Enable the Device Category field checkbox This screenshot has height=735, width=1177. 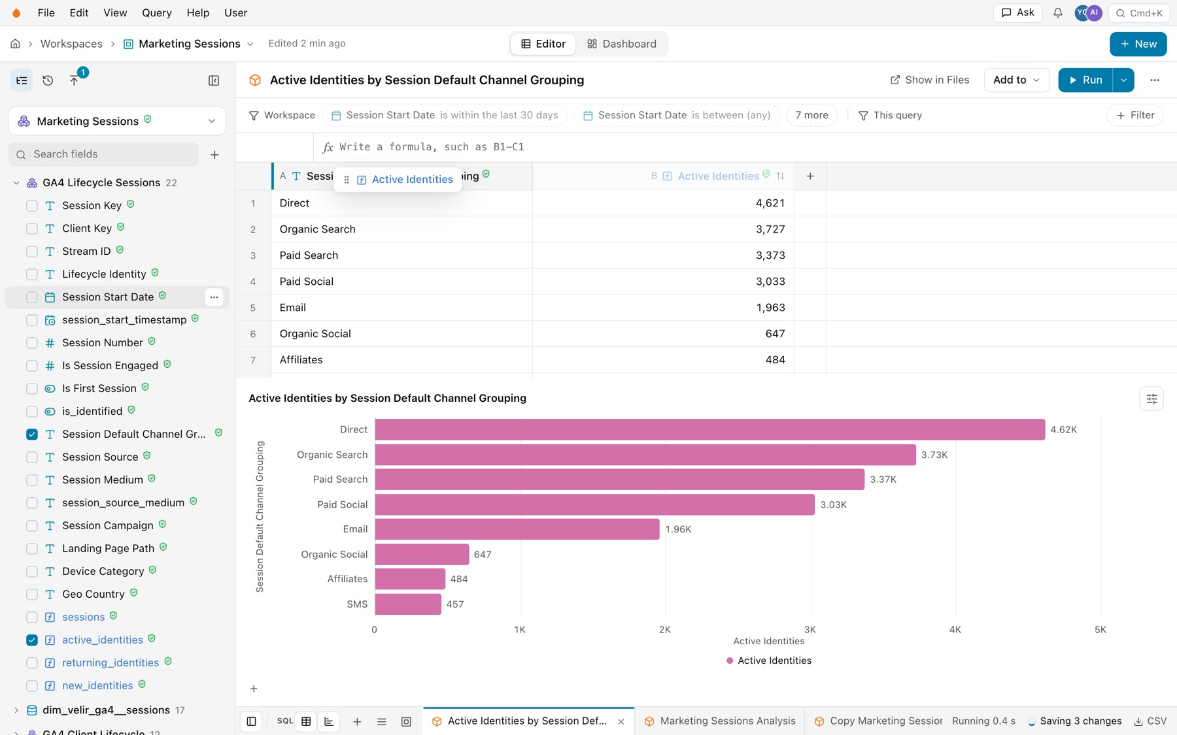(32, 572)
